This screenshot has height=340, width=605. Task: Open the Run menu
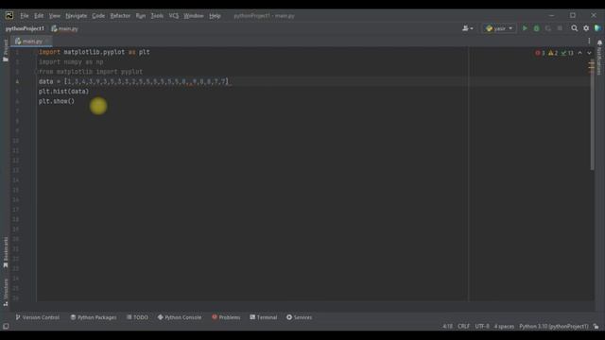point(141,16)
